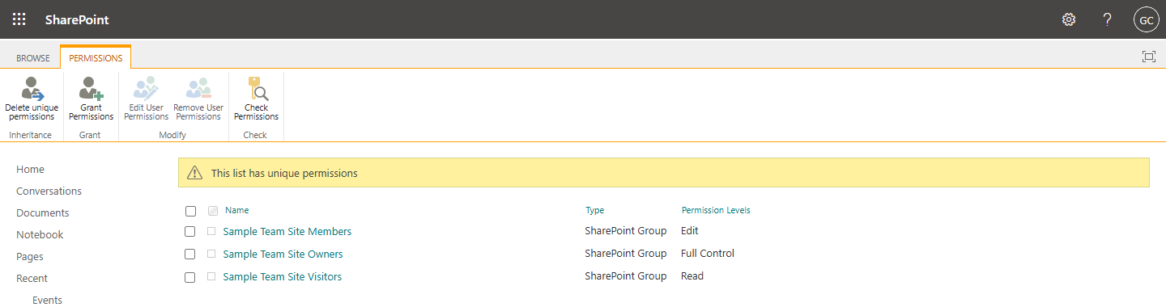Go to Home in side navigation
This screenshot has height=307, width=1166.
click(x=31, y=169)
